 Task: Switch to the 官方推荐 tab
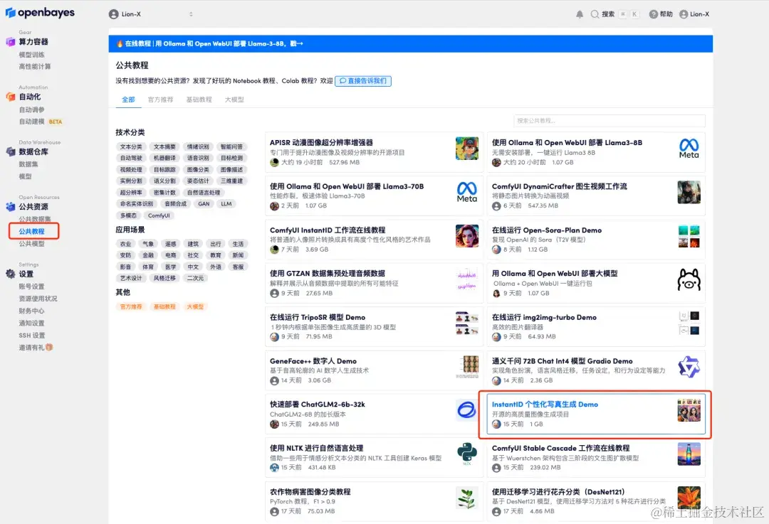(x=160, y=100)
